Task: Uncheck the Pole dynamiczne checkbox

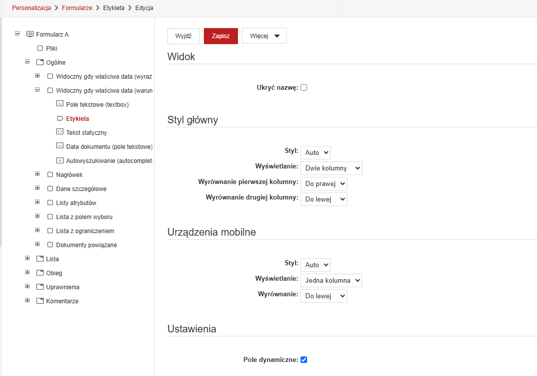Action: pos(304,359)
